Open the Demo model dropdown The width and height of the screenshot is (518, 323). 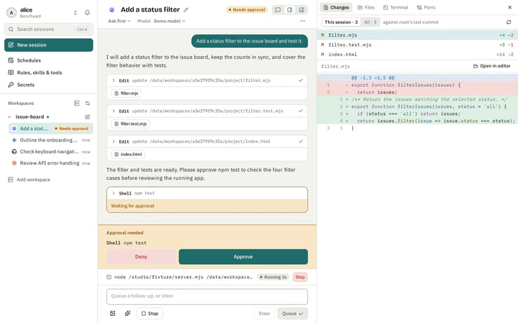click(170, 21)
